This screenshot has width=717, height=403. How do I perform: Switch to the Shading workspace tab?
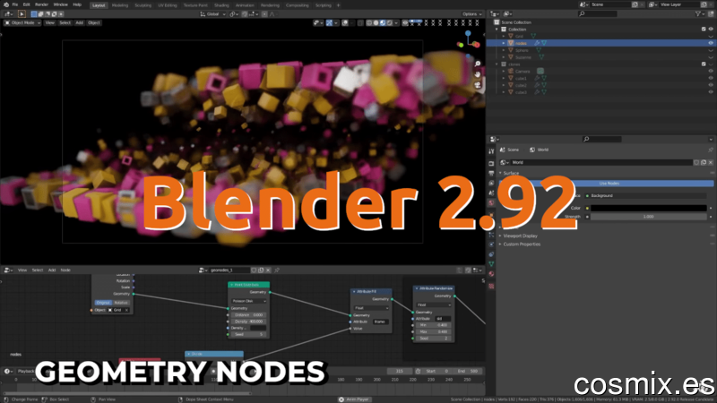221,5
